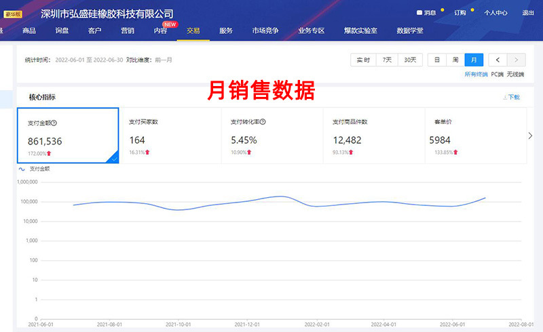Click 退出 to log out
The width and height of the screenshot is (543, 332).
click(x=528, y=13)
